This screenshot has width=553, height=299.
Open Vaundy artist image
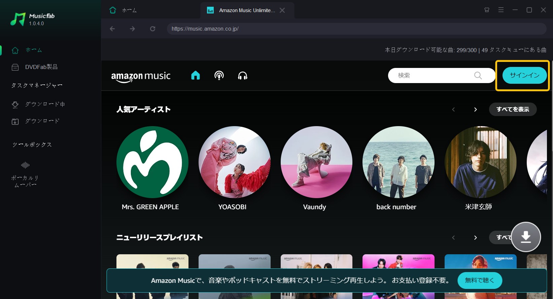pyautogui.click(x=317, y=162)
